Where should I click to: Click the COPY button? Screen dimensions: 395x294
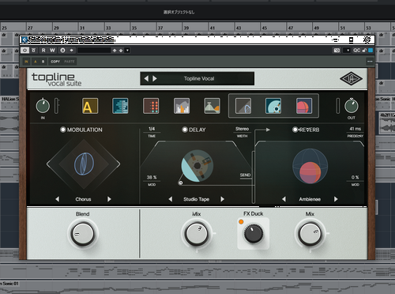click(55, 62)
